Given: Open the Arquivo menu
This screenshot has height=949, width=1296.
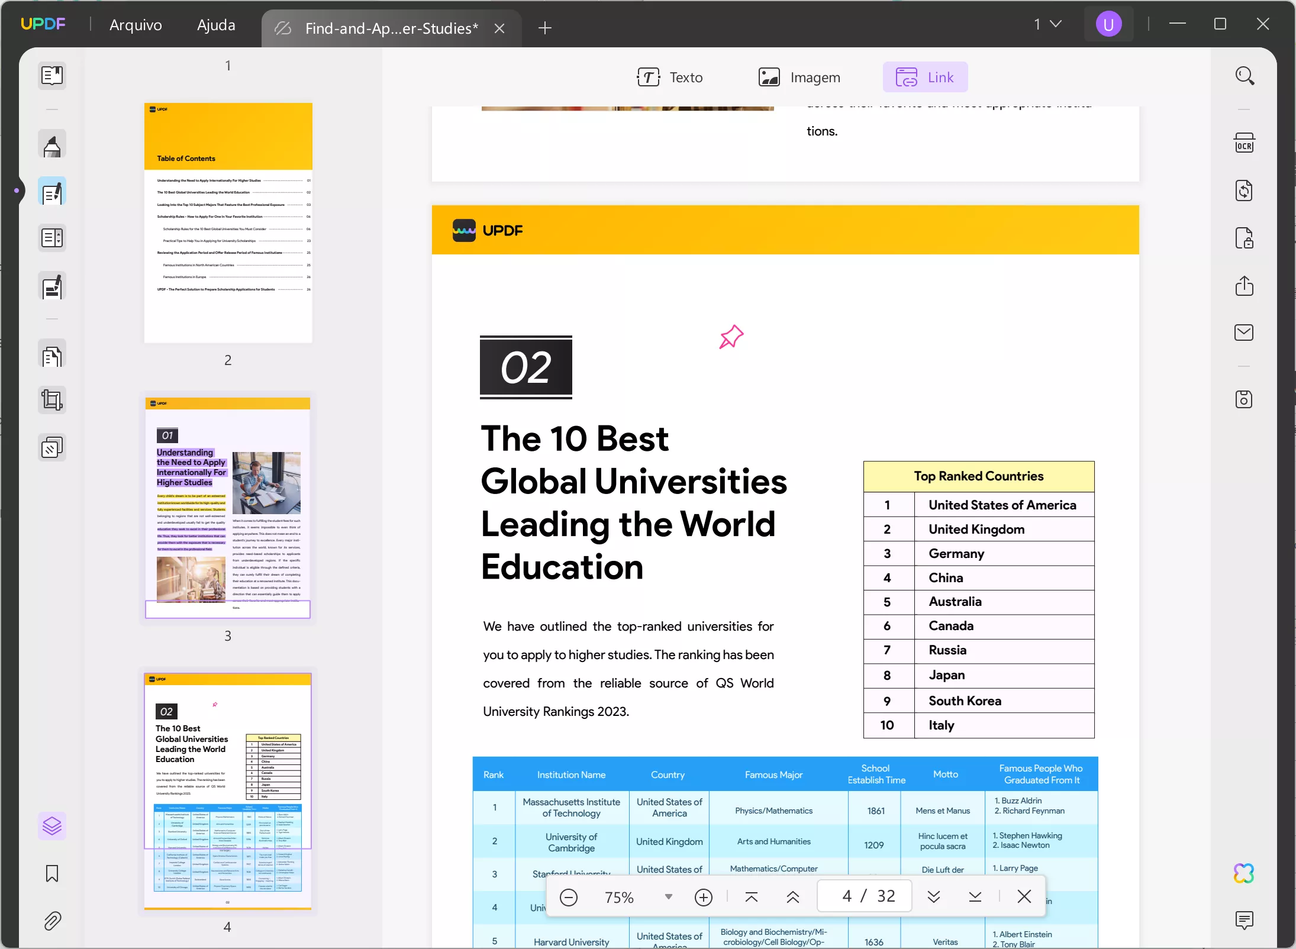Looking at the screenshot, I should [136, 25].
